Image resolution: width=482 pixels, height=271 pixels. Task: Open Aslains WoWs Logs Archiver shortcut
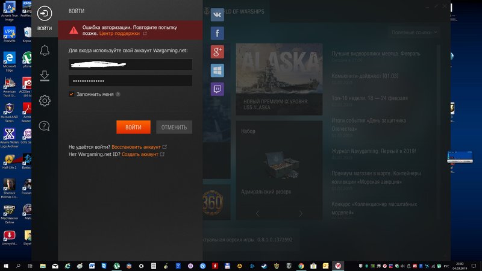pos(9,138)
